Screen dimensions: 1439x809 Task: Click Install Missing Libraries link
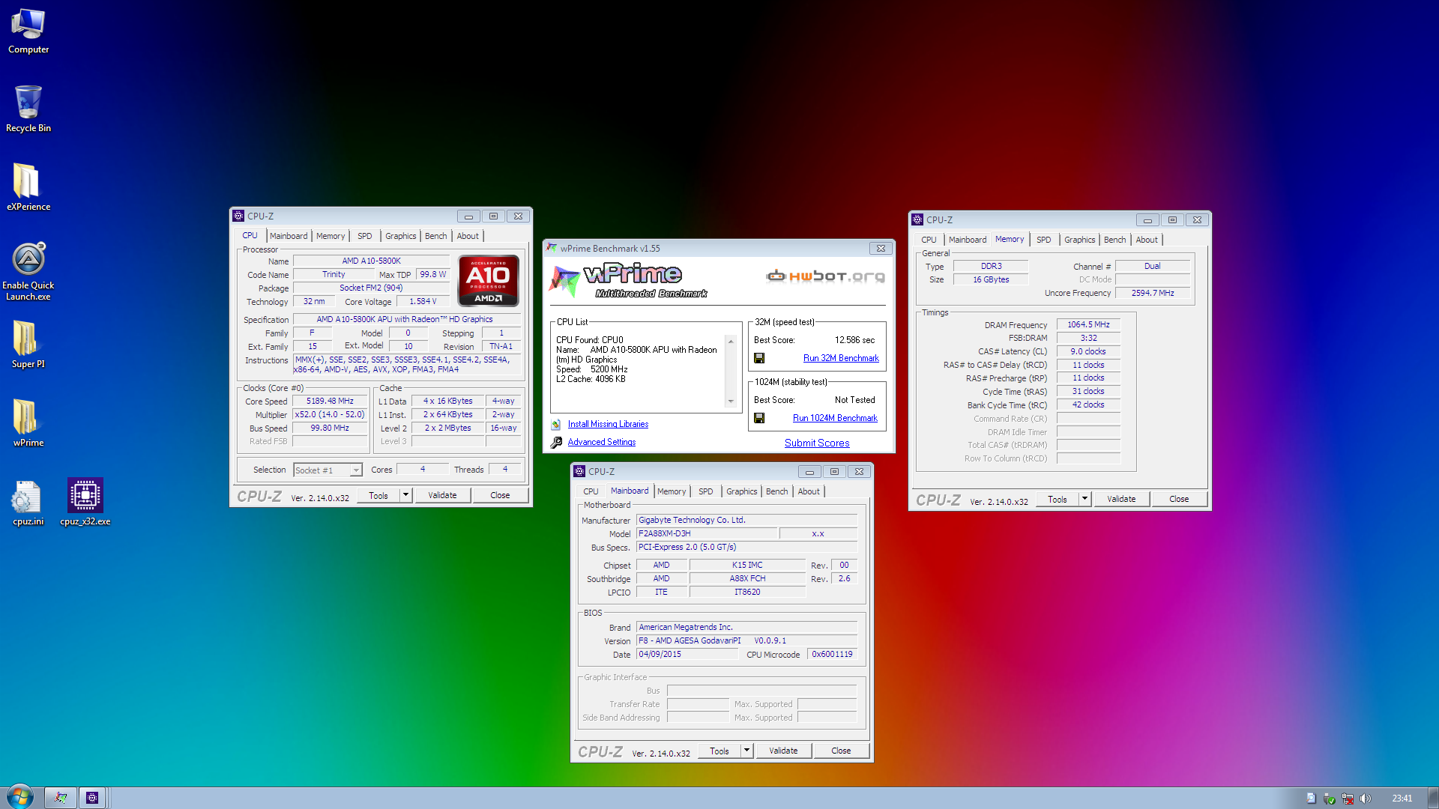[608, 424]
